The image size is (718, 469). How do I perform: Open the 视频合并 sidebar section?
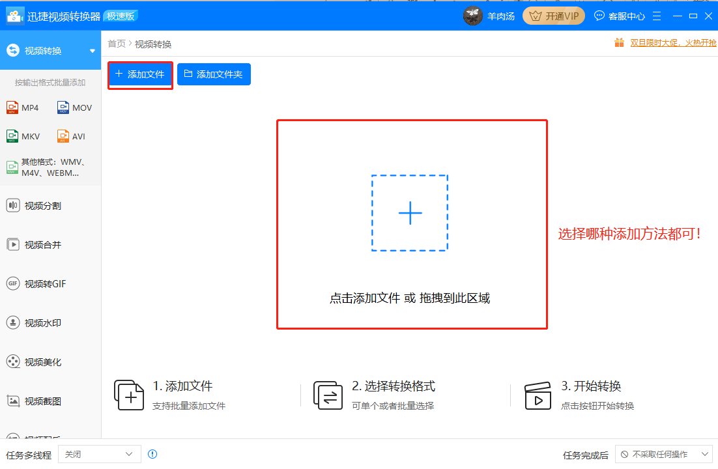50,244
